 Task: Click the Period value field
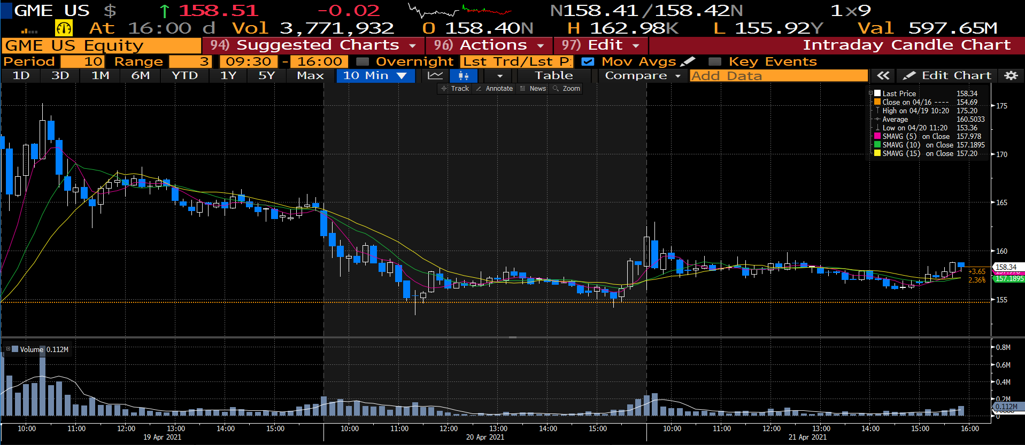(82, 61)
